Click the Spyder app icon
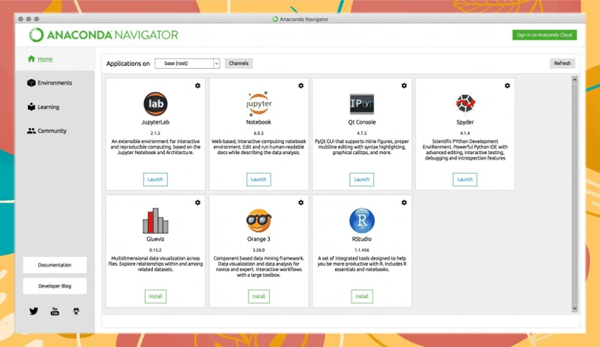600x347 pixels. pyautogui.click(x=465, y=103)
